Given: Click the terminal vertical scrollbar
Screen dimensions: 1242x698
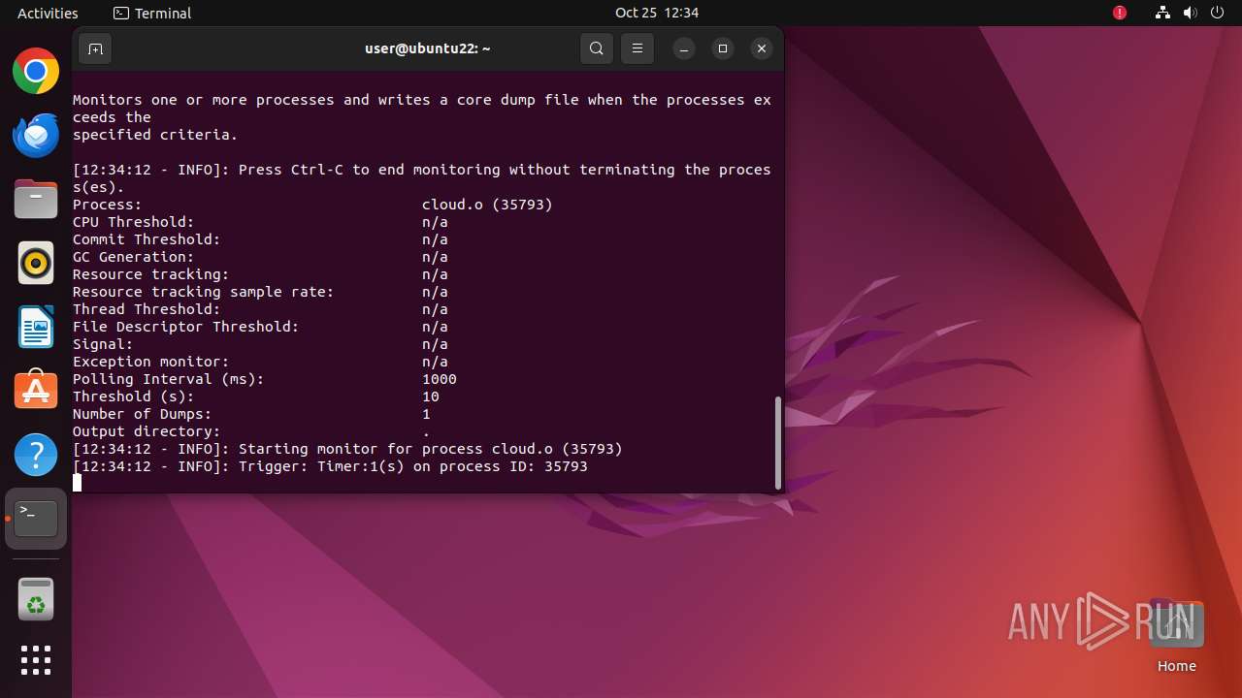Looking at the screenshot, I should [x=777, y=442].
